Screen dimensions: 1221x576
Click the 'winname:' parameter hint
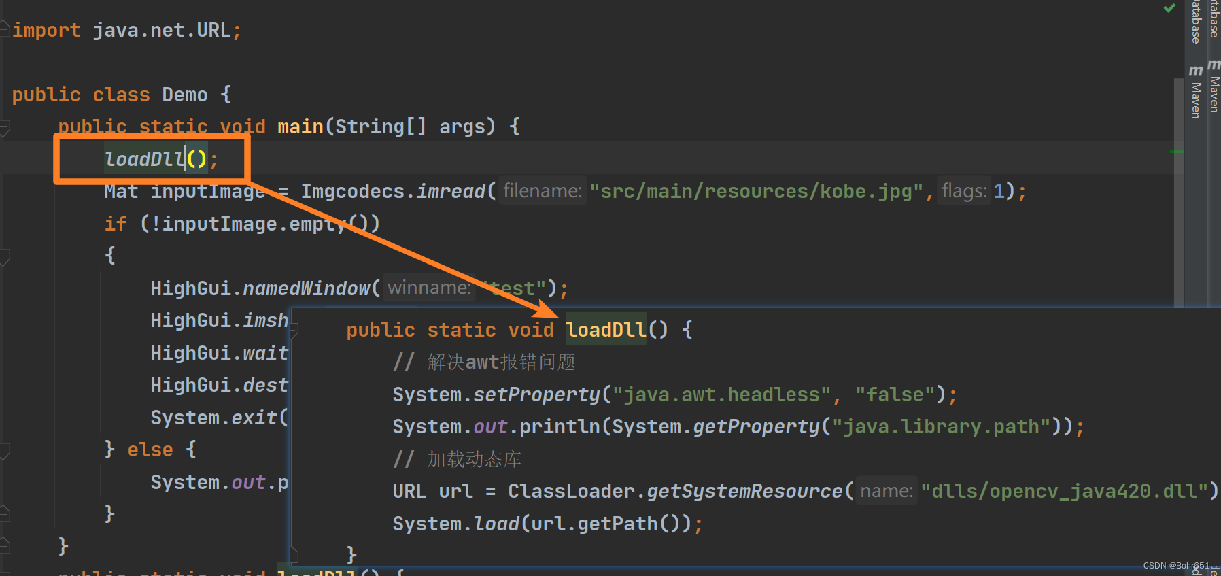[428, 288]
